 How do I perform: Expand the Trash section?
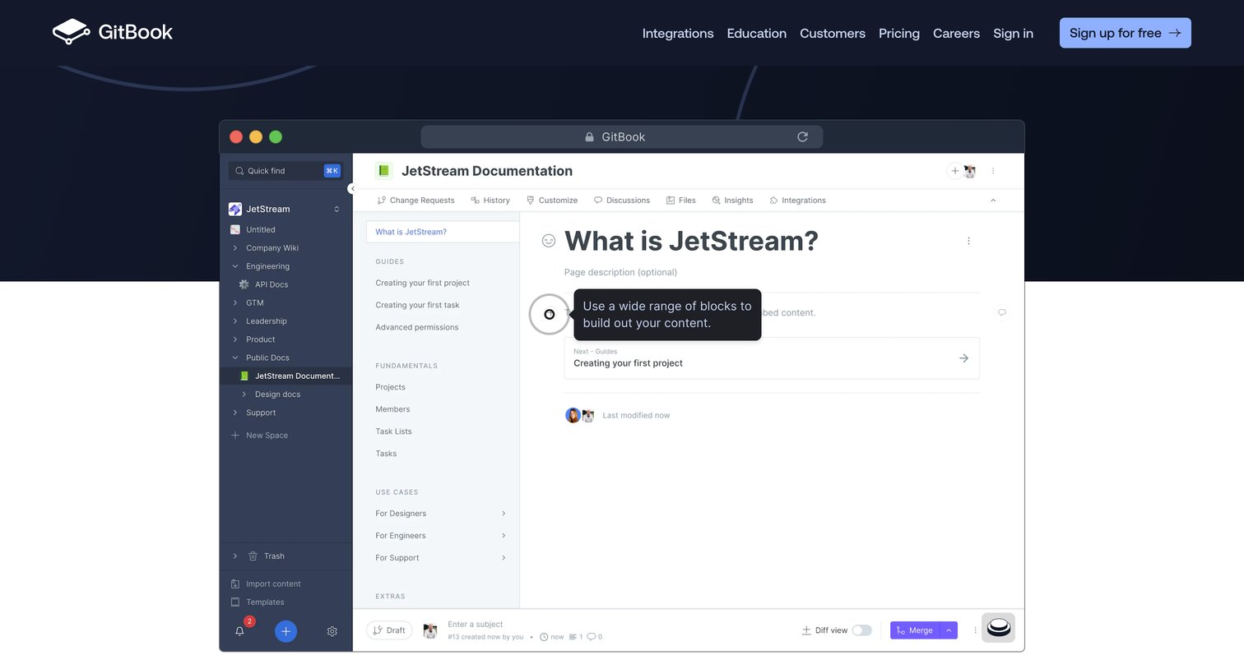[x=235, y=556]
